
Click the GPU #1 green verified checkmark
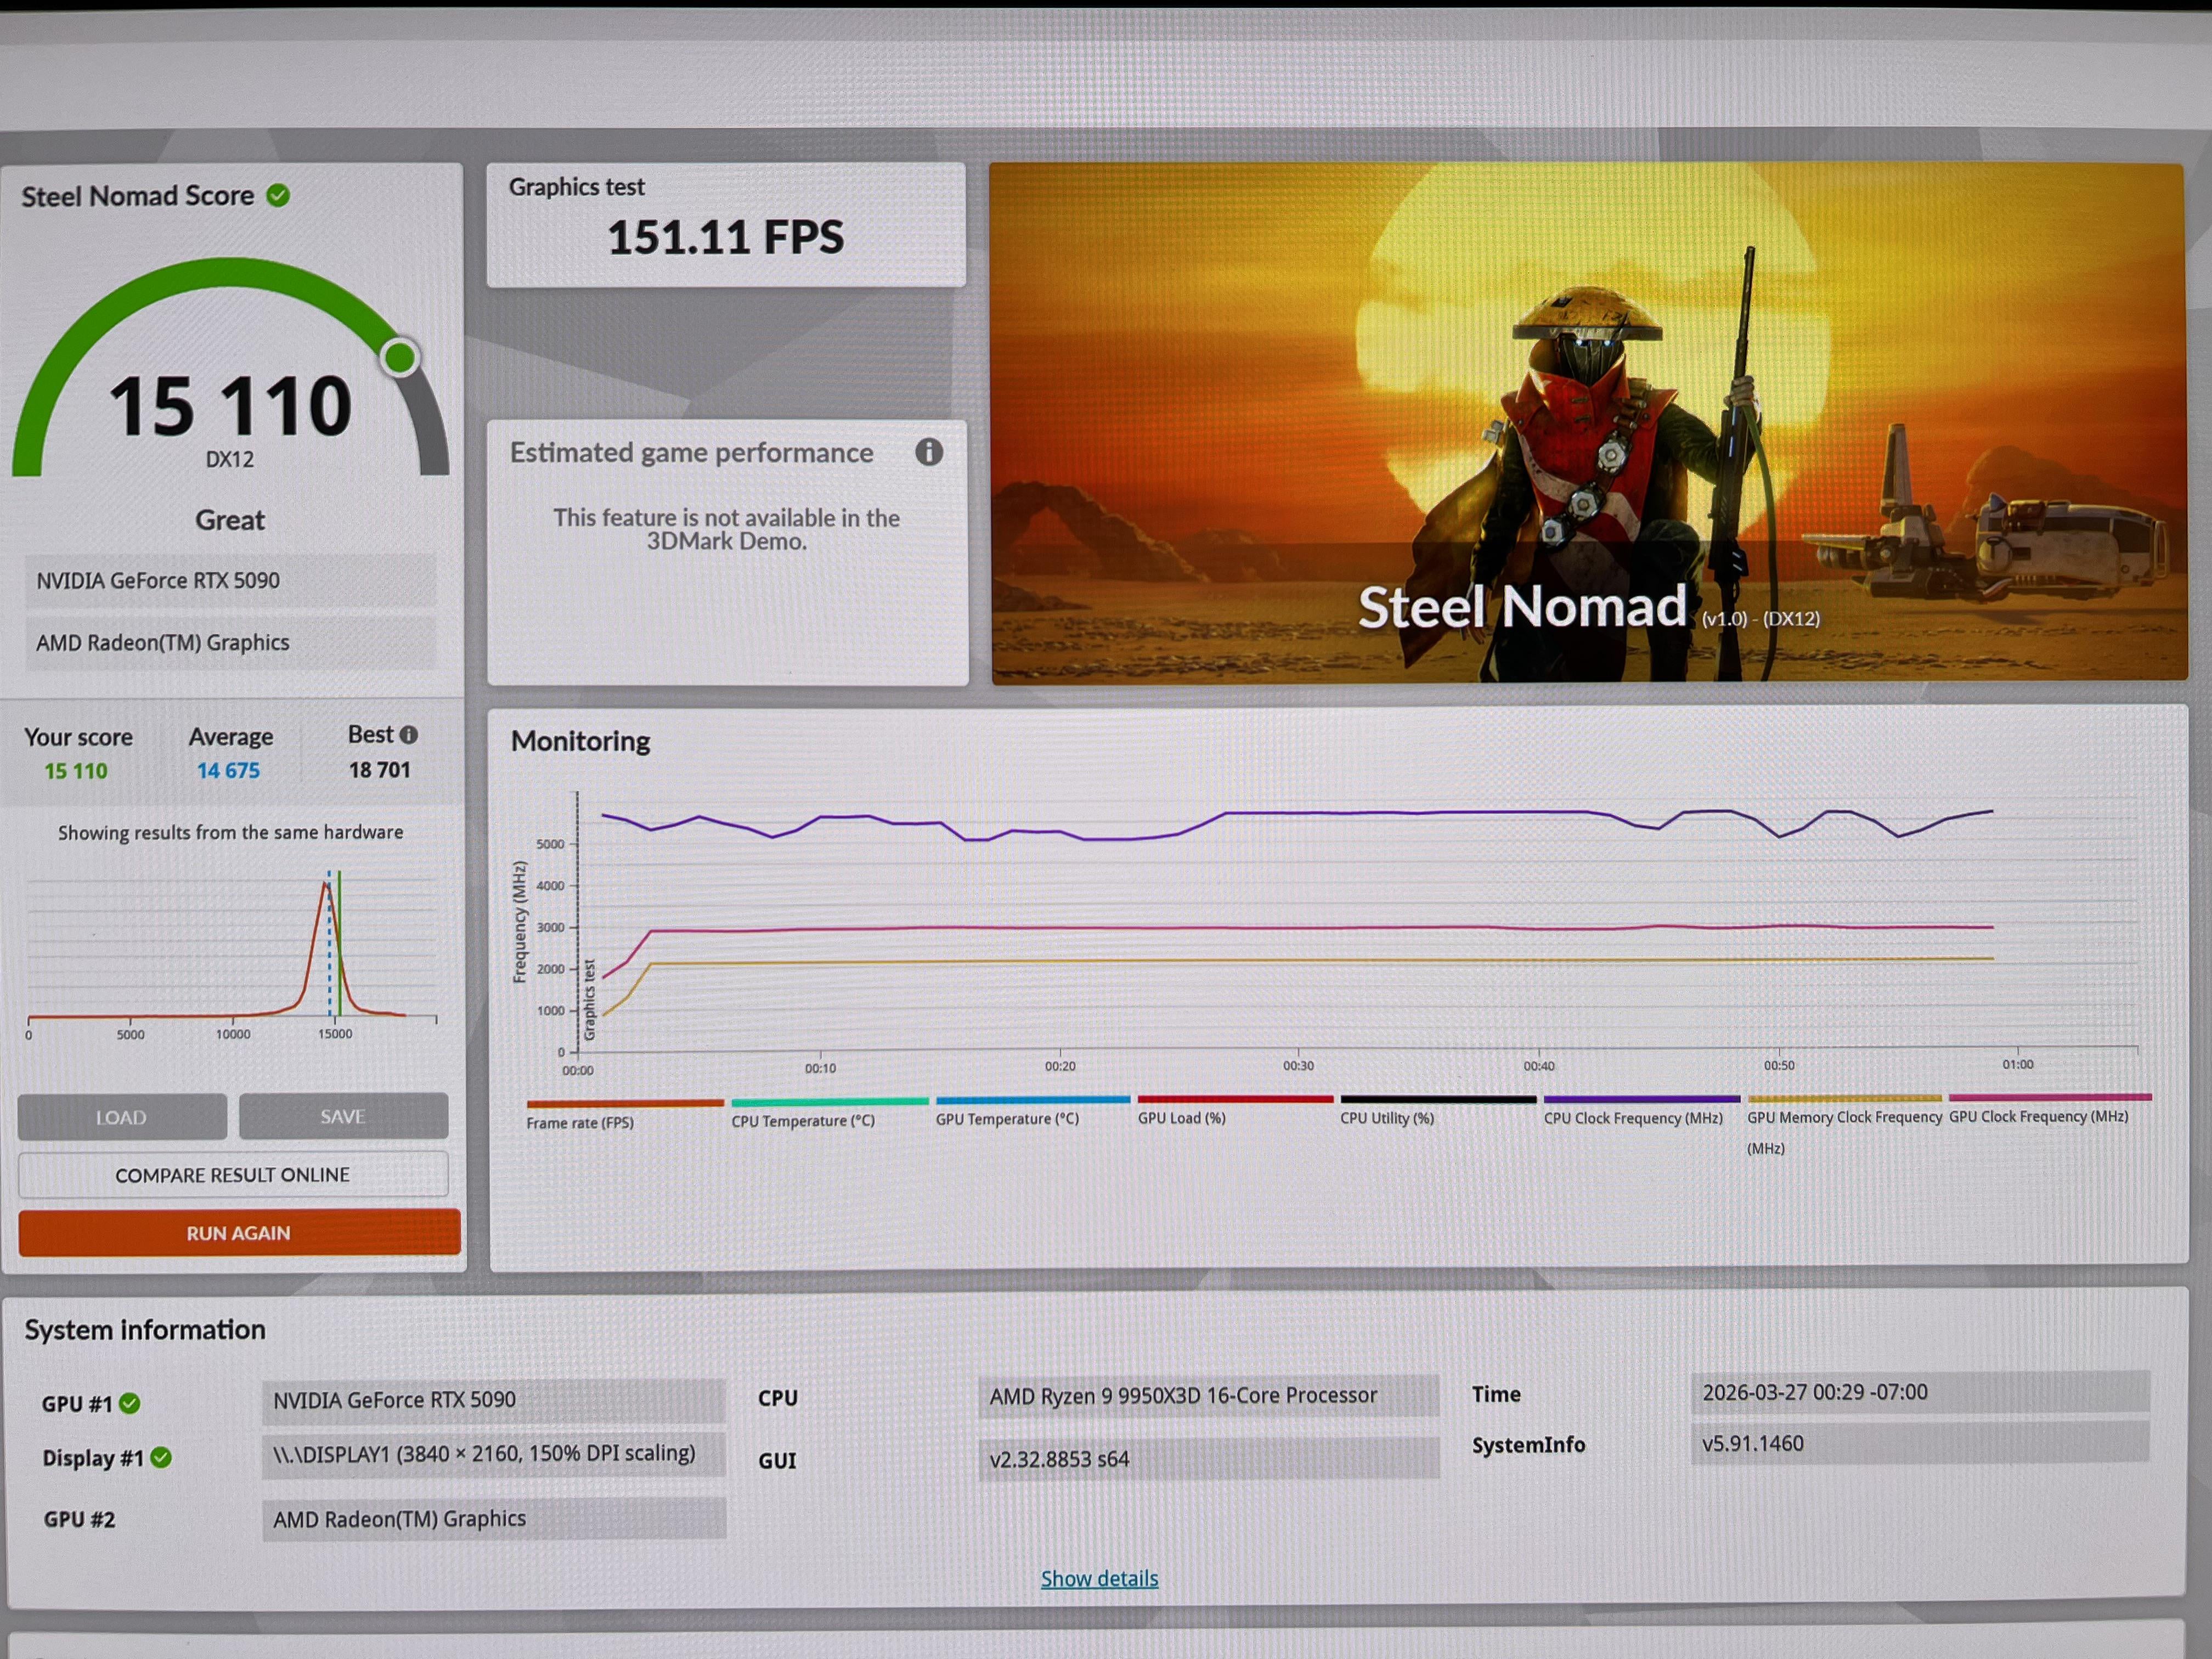tap(130, 1403)
